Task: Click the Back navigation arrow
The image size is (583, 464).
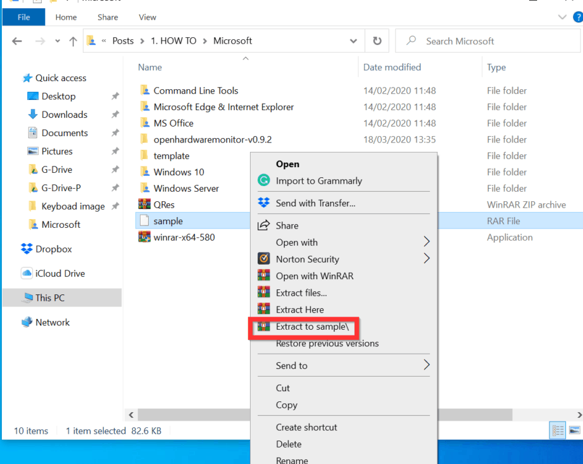Action: point(17,41)
